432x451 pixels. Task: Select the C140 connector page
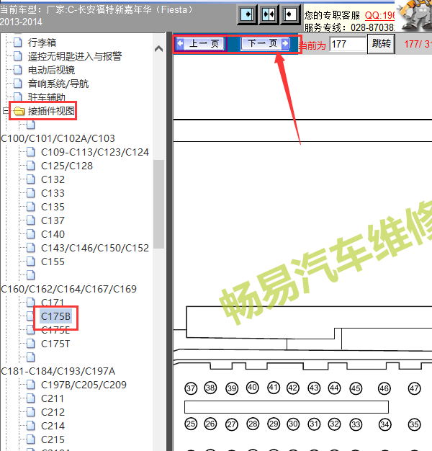coord(53,234)
